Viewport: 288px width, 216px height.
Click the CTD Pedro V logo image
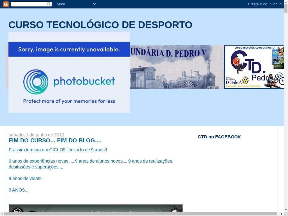pyautogui.click(x=254, y=67)
